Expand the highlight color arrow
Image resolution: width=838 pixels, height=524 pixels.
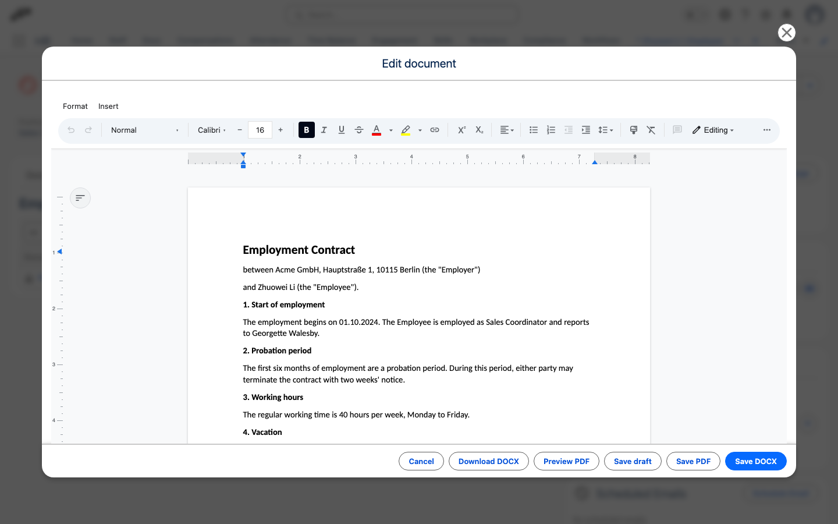420,130
